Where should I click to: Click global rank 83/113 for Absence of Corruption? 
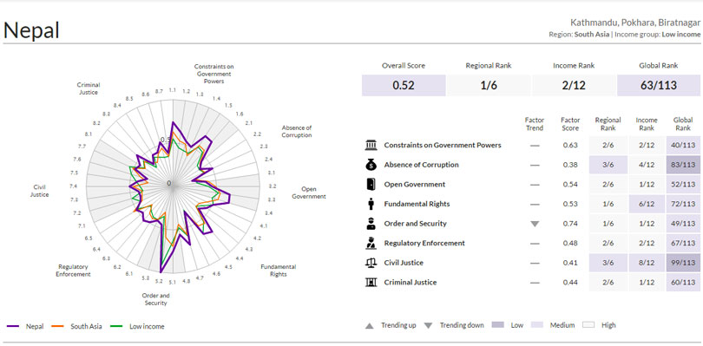click(683, 165)
